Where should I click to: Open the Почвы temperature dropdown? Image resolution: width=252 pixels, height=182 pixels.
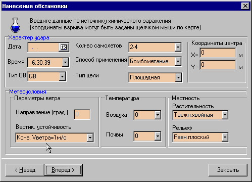tap(158, 136)
